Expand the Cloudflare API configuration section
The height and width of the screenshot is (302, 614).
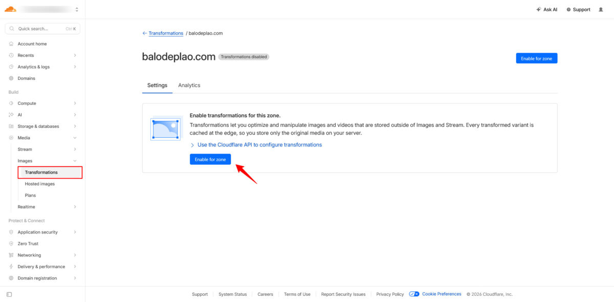click(x=192, y=145)
